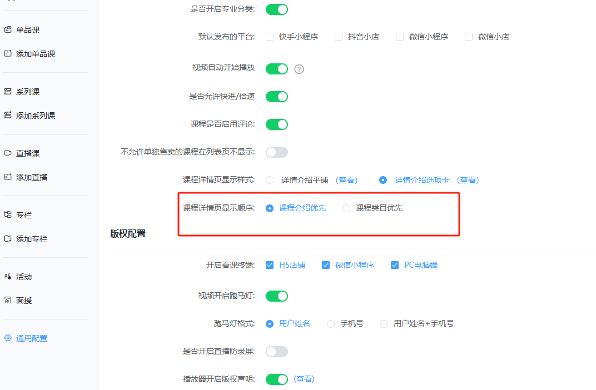Select 详情介绍选项卡 radio option
596x390 pixels.
[383, 180]
